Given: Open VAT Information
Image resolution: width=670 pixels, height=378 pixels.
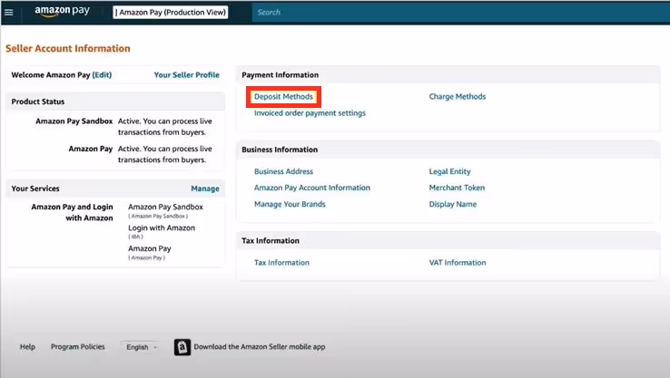Looking at the screenshot, I should tap(458, 263).
